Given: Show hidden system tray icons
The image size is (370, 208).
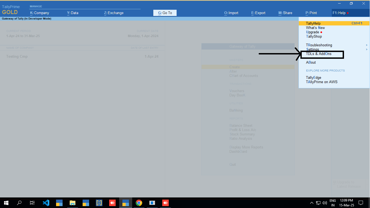Looking at the screenshot, I should point(312,203).
